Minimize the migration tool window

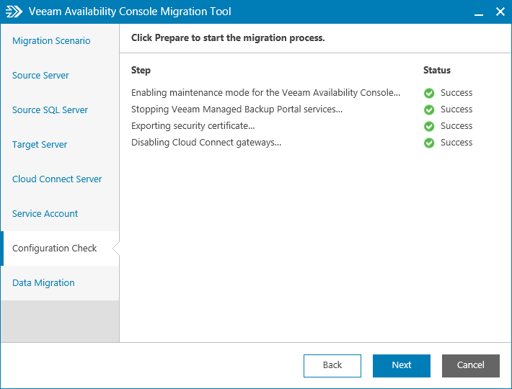click(478, 12)
